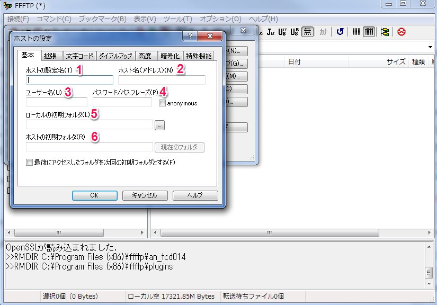
Task: Focus the ホスト名(アドレス) input field
Action: pyautogui.click(x=162, y=80)
